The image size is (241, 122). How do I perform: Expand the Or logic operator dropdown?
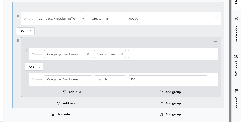coord(25,31)
